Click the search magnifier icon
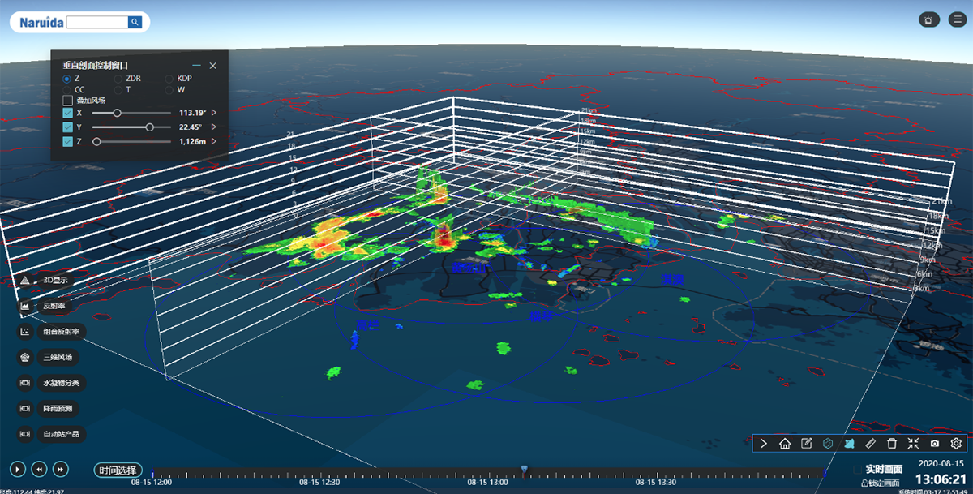 point(135,23)
